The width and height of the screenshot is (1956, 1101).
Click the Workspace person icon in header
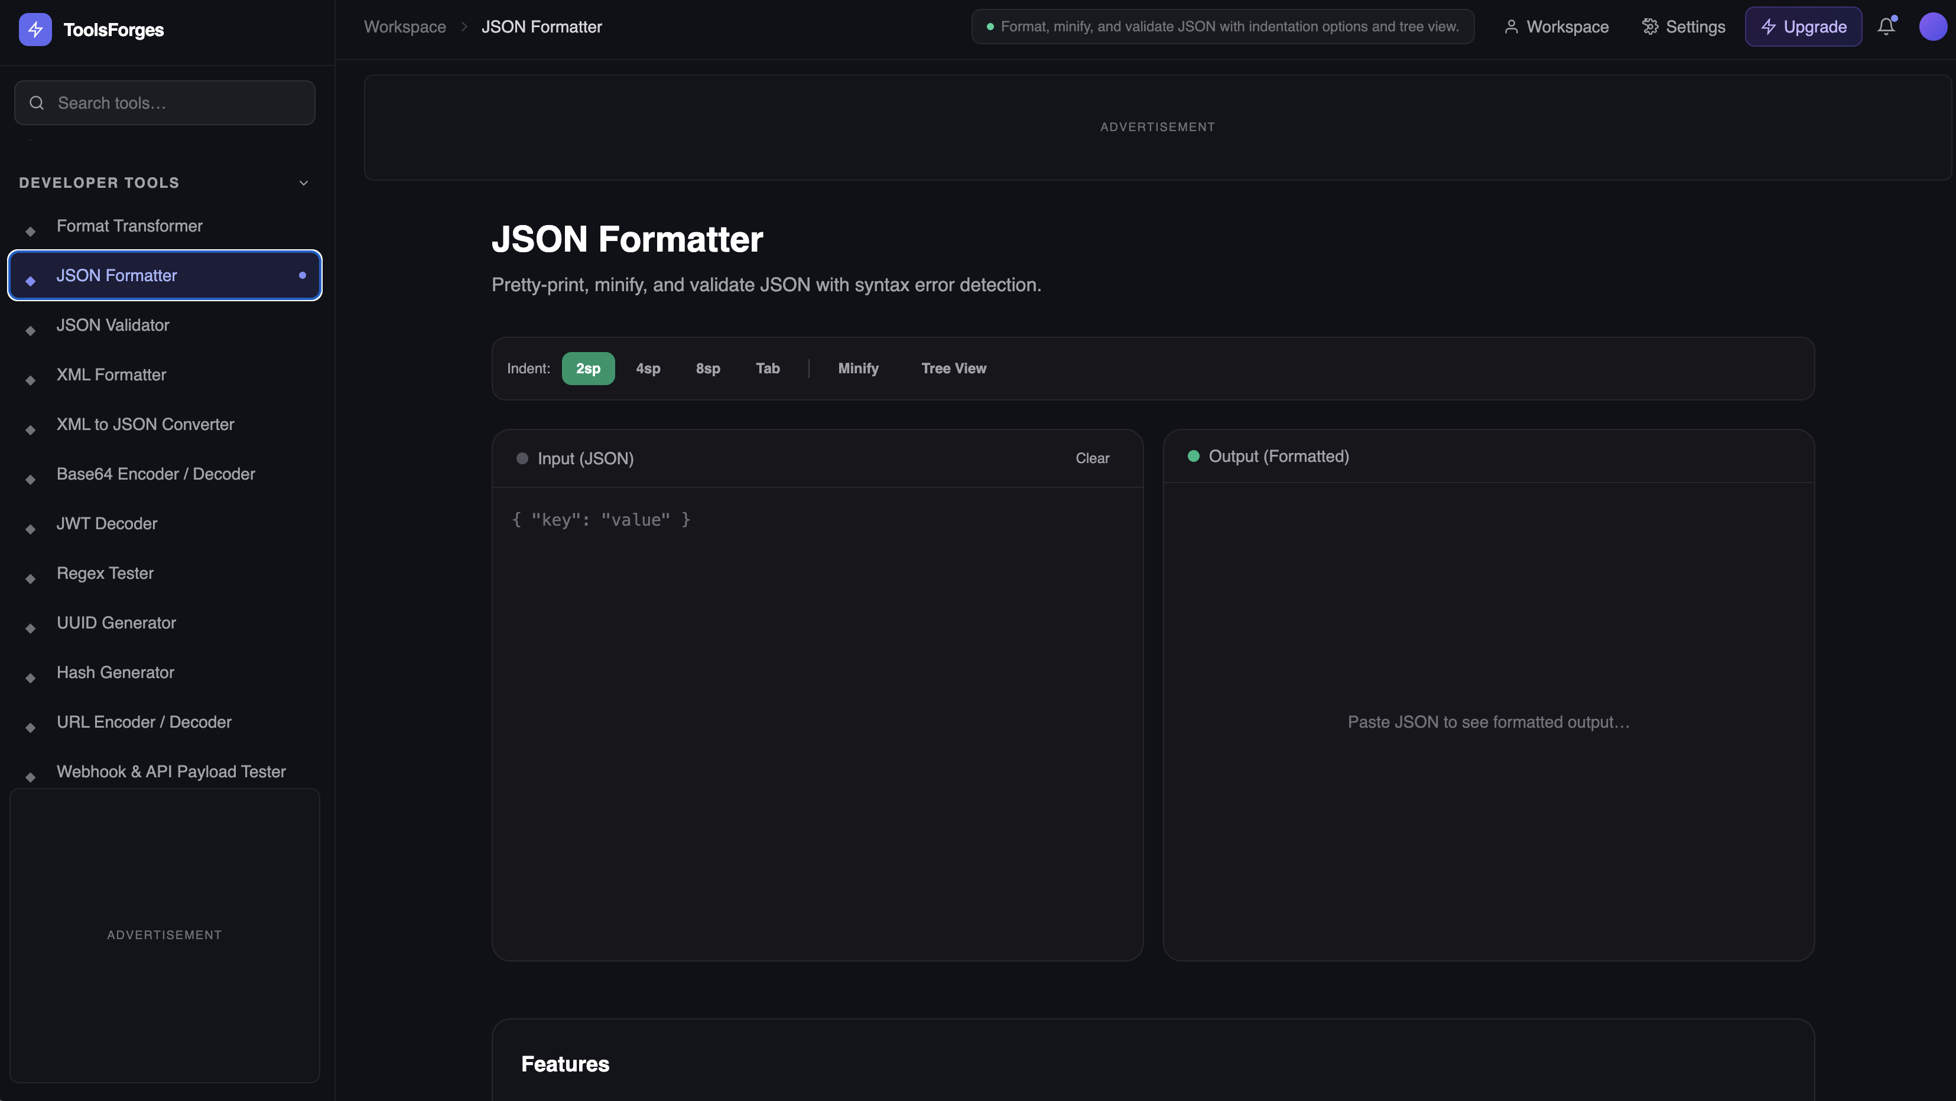coord(1511,27)
